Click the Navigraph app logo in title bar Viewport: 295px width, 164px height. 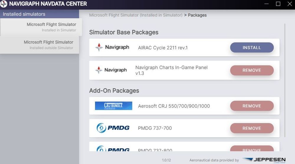4,4
